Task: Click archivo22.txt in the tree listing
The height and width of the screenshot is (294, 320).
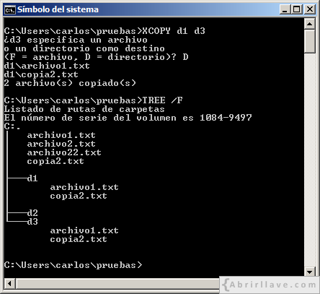Action: pos(64,152)
